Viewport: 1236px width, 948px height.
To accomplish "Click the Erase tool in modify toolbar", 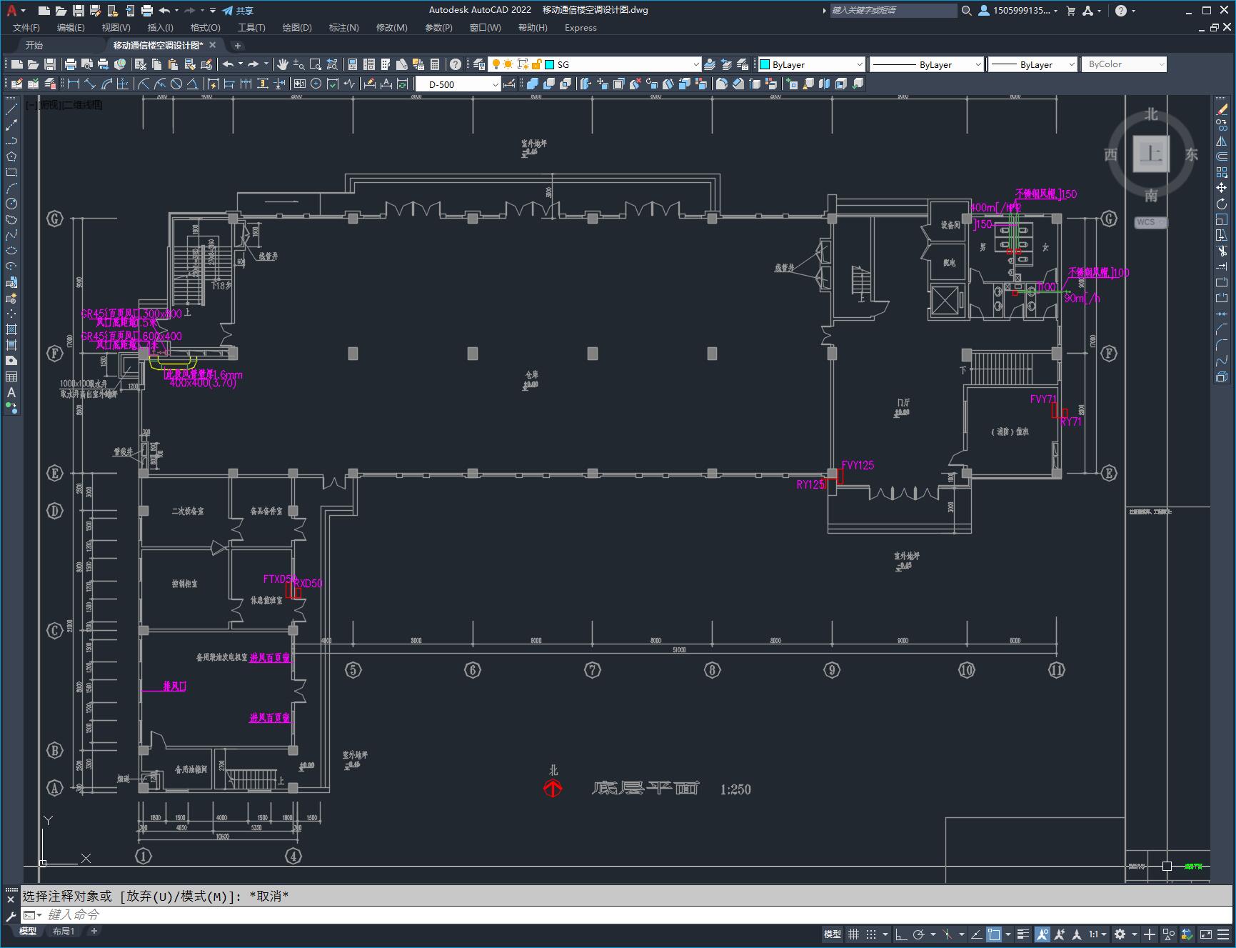I will (1222, 109).
